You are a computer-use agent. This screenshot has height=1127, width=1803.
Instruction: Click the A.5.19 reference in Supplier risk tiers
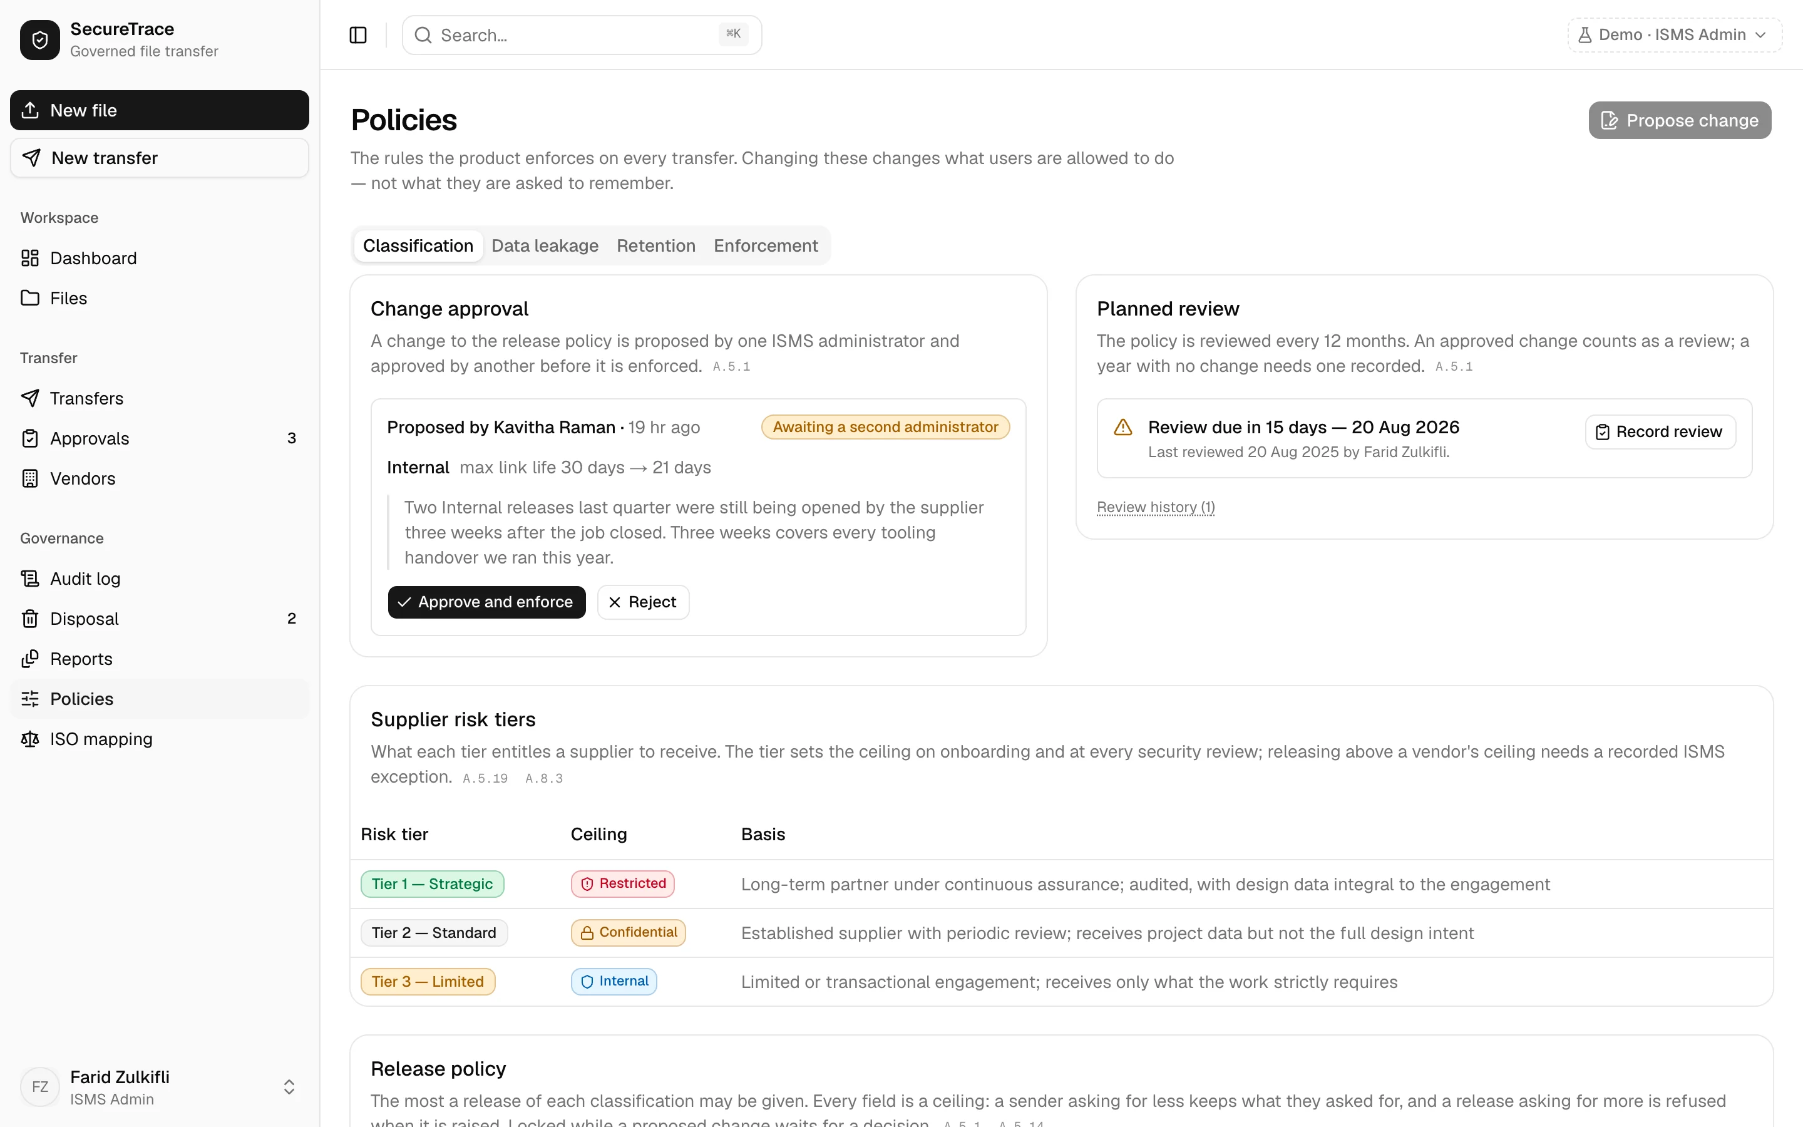coord(485,779)
